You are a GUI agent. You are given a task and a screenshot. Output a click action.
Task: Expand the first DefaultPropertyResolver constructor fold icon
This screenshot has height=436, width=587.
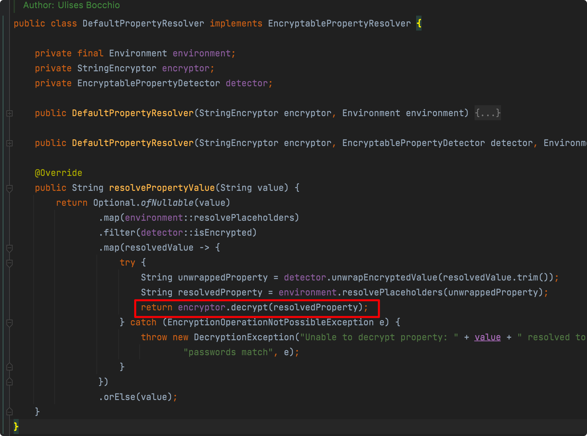point(9,113)
